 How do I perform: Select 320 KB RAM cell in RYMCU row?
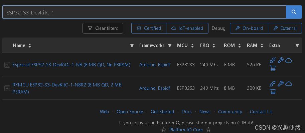pos(254,88)
